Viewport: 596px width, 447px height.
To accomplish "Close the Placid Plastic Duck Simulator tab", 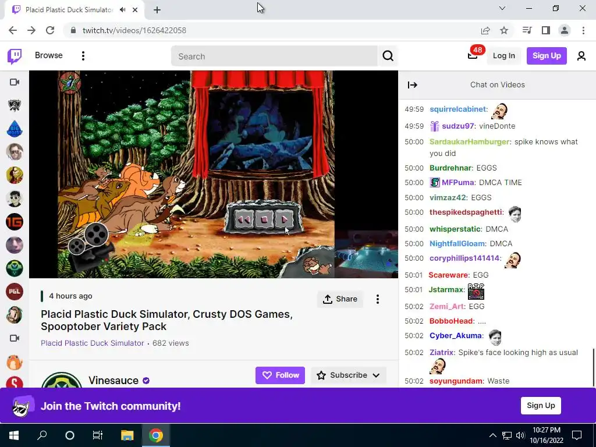I will (x=135, y=10).
